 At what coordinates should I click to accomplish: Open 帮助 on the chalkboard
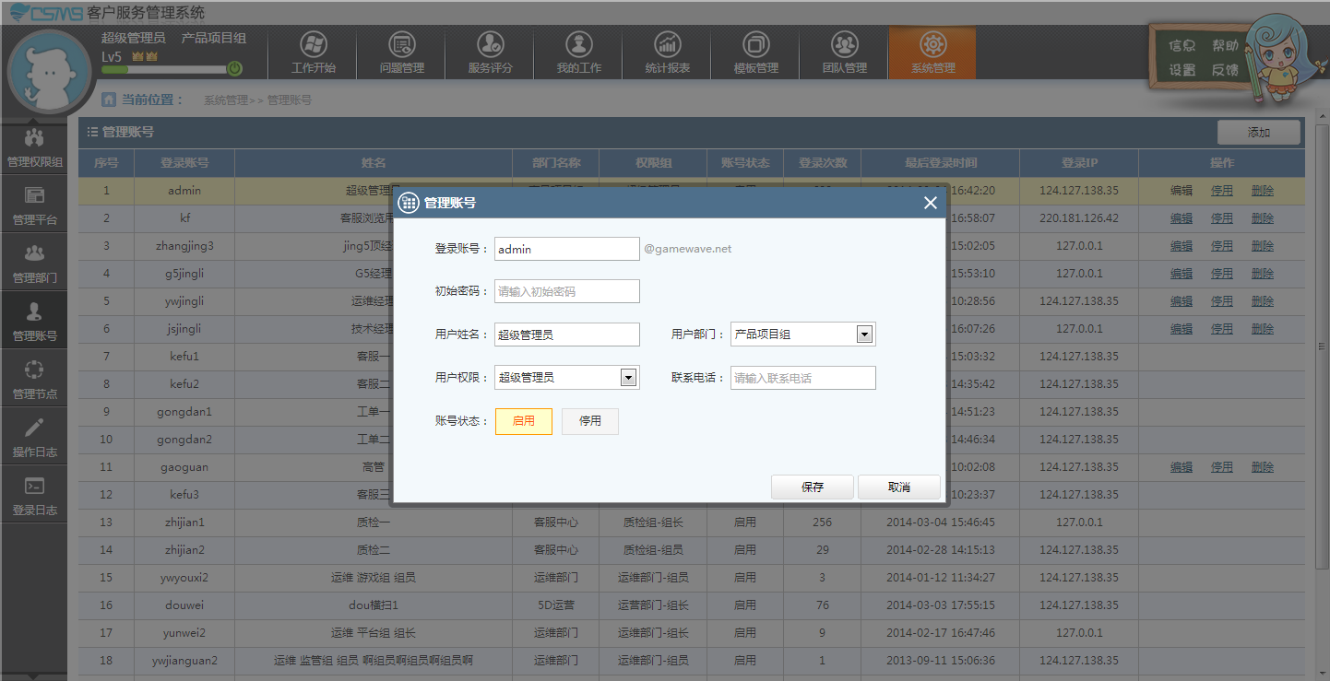click(x=1225, y=45)
